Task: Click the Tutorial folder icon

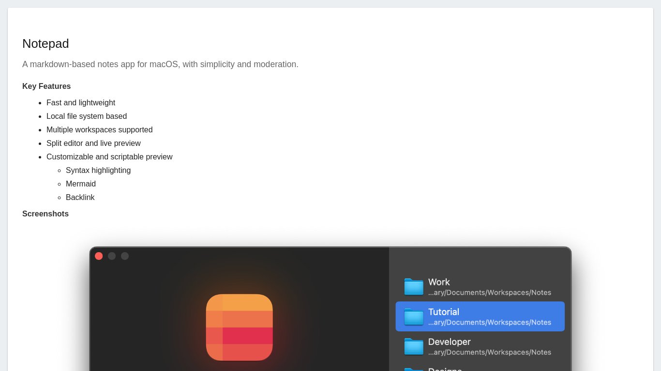Action: click(414, 316)
